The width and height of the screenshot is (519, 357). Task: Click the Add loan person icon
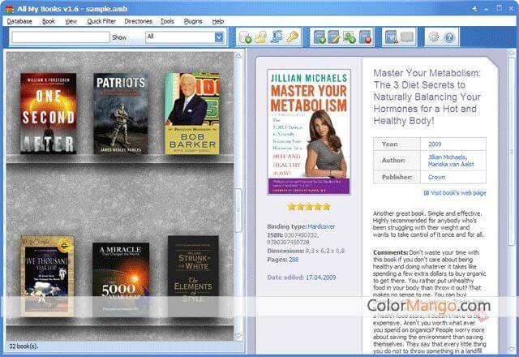[350, 37]
